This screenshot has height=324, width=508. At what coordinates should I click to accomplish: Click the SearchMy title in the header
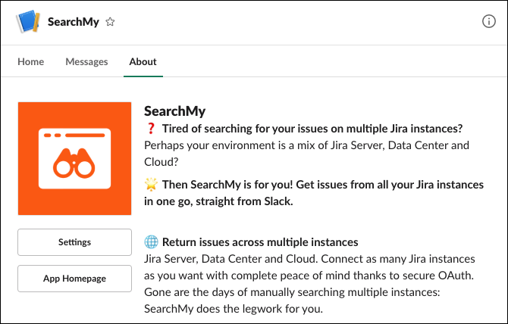74,22
